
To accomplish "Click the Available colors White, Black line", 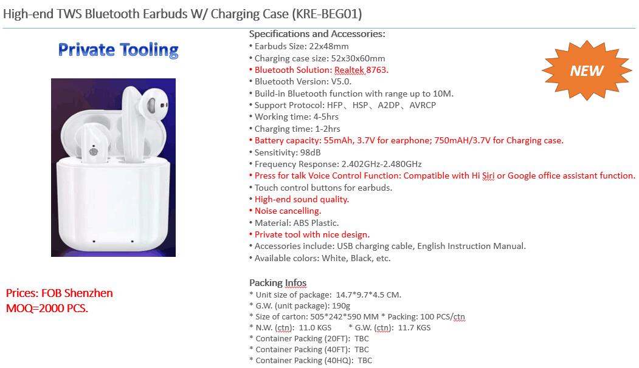I will (x=320, y=258).
